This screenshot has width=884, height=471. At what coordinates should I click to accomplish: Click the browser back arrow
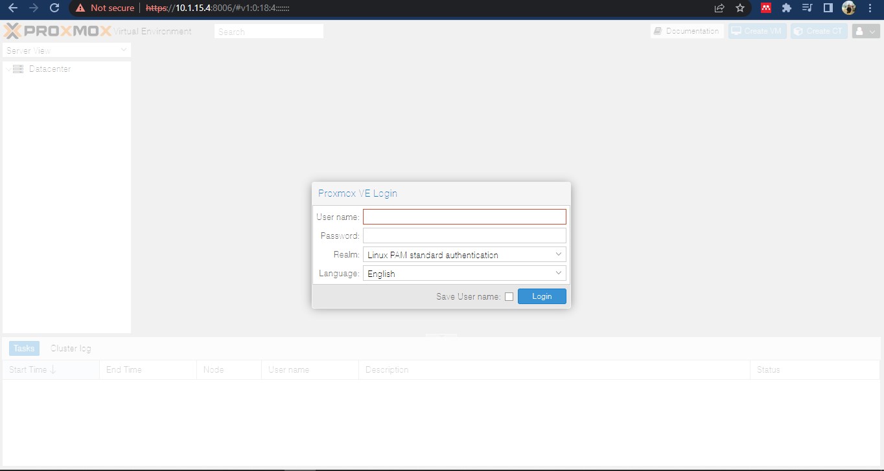tap(12, 8)
